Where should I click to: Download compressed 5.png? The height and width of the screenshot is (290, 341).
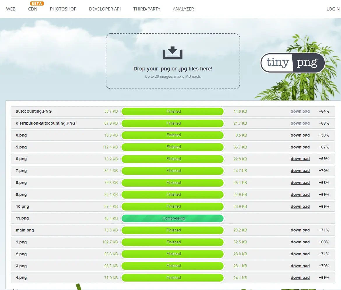tap(300, 147)
